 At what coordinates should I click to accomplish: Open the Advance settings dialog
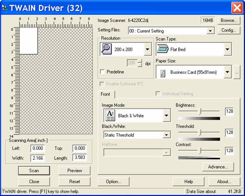tap(218, 167)
